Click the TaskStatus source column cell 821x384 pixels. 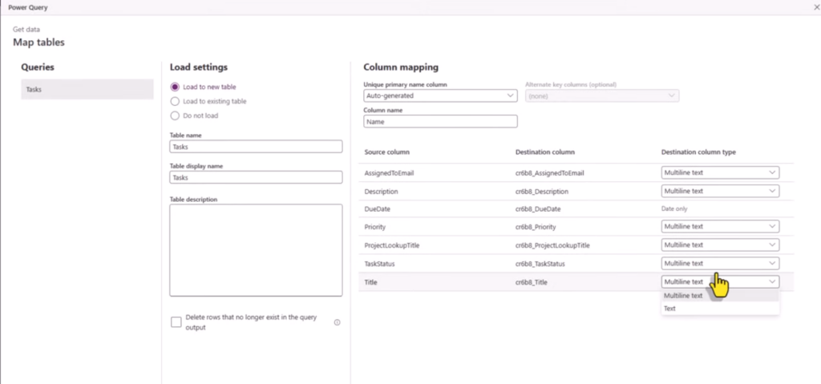pos(379,264)
